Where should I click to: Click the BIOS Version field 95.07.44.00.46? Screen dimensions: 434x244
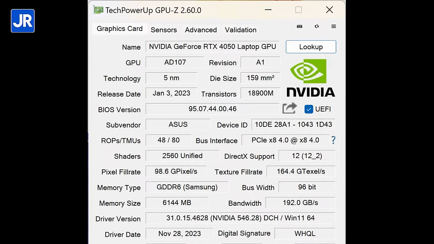tap(212, 109)
